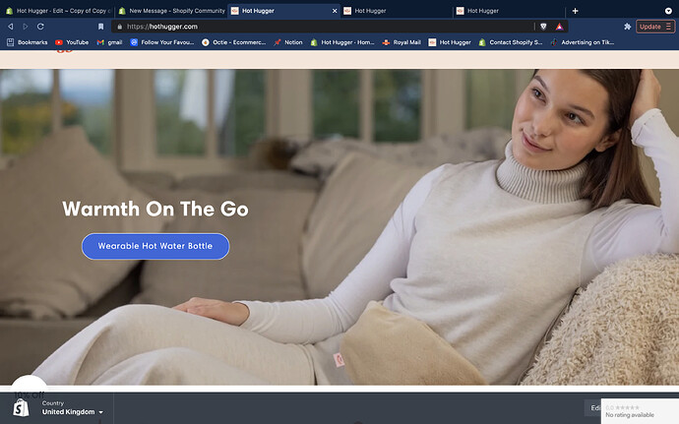Open the YouTube bookmark
This screenshot has width=679, height=424.
point(72,42)
